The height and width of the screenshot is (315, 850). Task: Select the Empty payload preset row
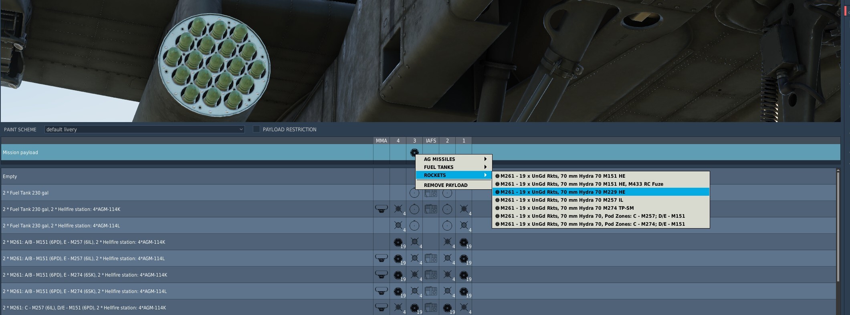(418, 176)
